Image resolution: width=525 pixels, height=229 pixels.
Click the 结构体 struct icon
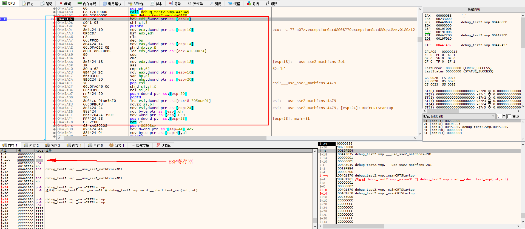[x=158, y=145]
